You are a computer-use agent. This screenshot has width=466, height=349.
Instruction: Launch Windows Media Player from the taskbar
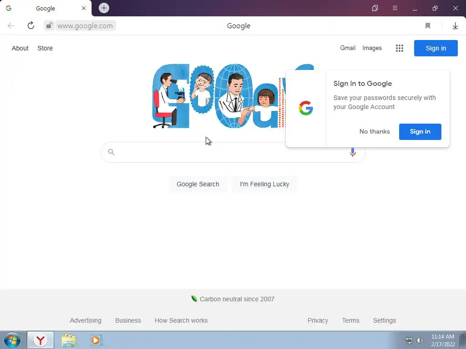coord(96,340)
